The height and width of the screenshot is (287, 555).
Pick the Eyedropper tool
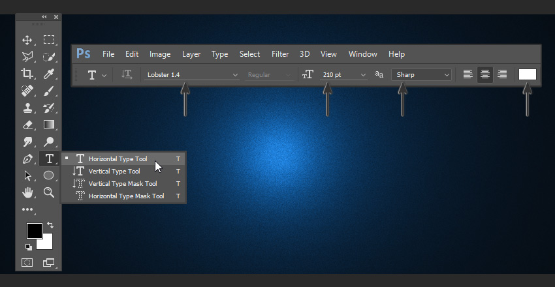(x=48, y=74)
